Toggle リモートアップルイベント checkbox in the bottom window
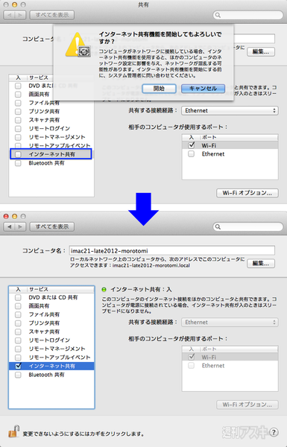Screen dimensions: 287x447 [18, 358]
